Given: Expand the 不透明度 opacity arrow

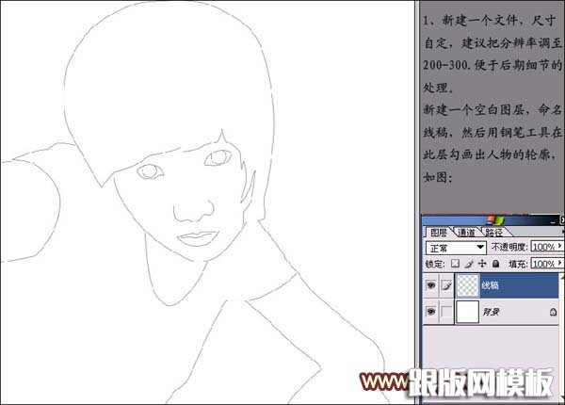Looking at the screenshot, I should (559, 248).
